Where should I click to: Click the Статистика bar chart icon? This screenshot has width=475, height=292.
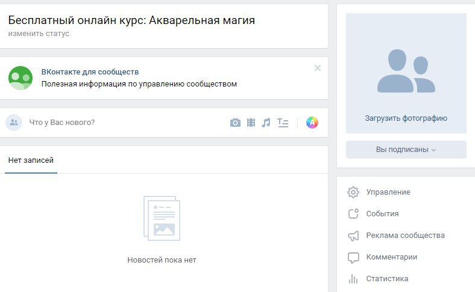(x=353, y=279)
